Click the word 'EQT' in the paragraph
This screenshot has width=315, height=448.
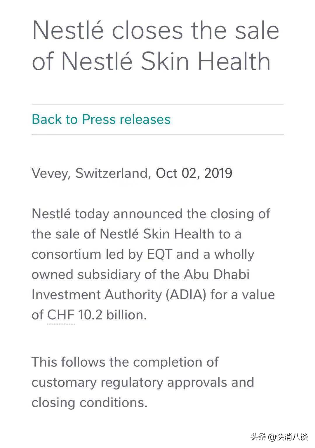[x=159, y=254]
